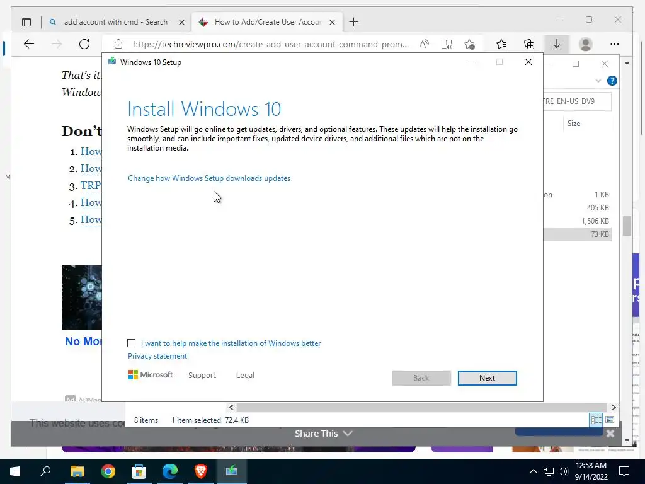Switch File Explorer to details view icon

[596, 420]
